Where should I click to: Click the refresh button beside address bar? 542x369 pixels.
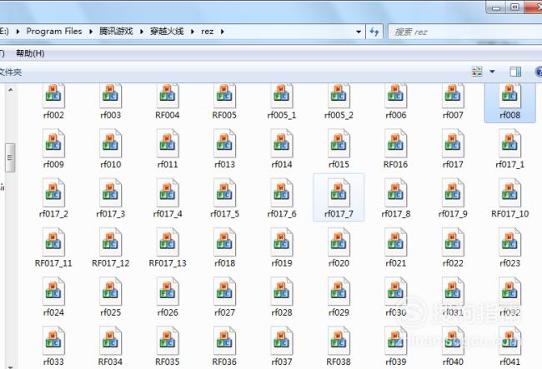tap(374, 32)
